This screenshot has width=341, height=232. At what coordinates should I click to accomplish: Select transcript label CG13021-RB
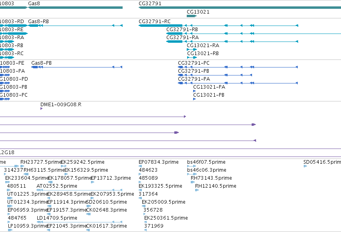203,54
